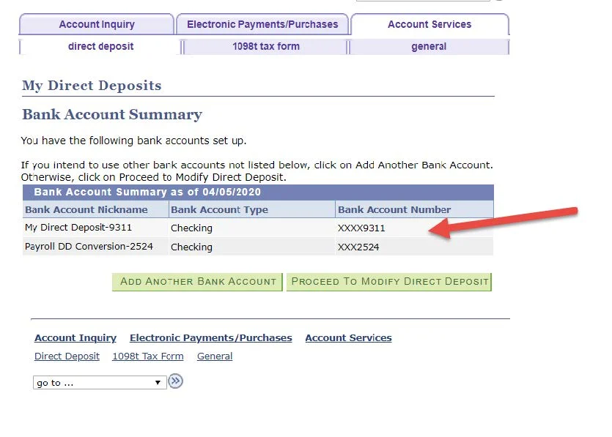Follow the Electronic Payments/Purchases footer link
The image size is (612, 437).
pyautogui.click(x=210, y=337)
